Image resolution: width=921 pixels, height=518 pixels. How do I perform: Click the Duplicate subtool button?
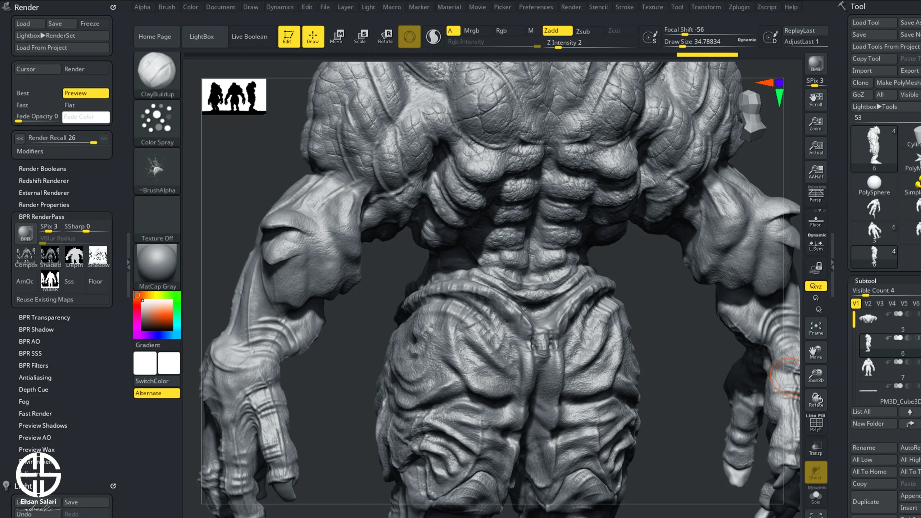coord(874,501)
